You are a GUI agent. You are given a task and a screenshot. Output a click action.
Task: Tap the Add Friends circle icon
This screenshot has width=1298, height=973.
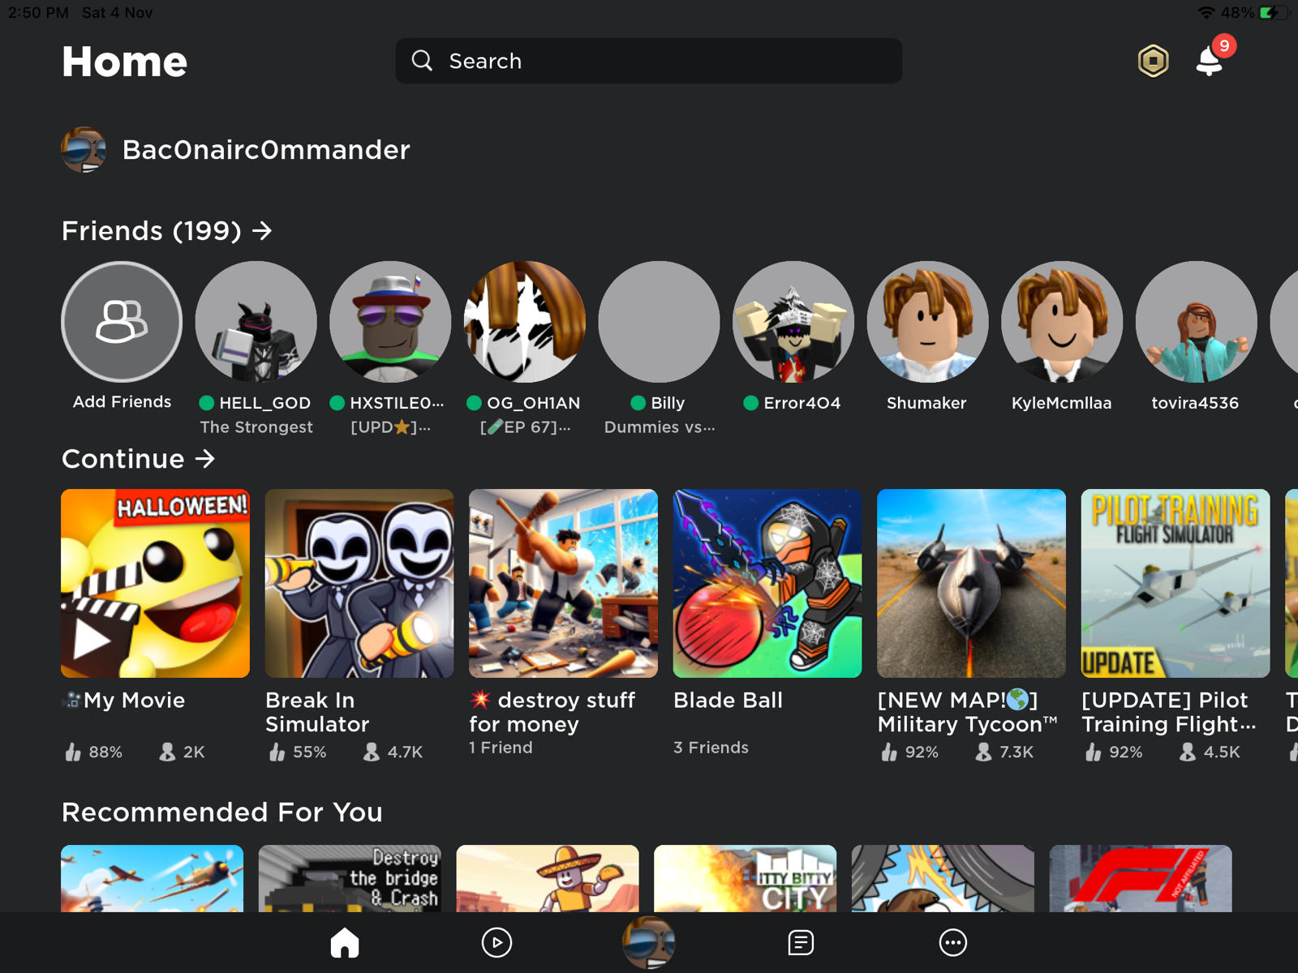point(122,322)
